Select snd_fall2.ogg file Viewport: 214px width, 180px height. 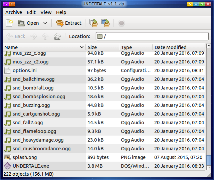point(104,123)
